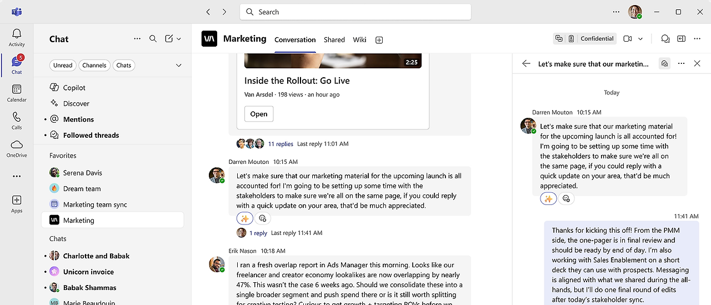The image size is (711, 305).
Task: Open the new chat dropdown arrow
Action: 179,39
